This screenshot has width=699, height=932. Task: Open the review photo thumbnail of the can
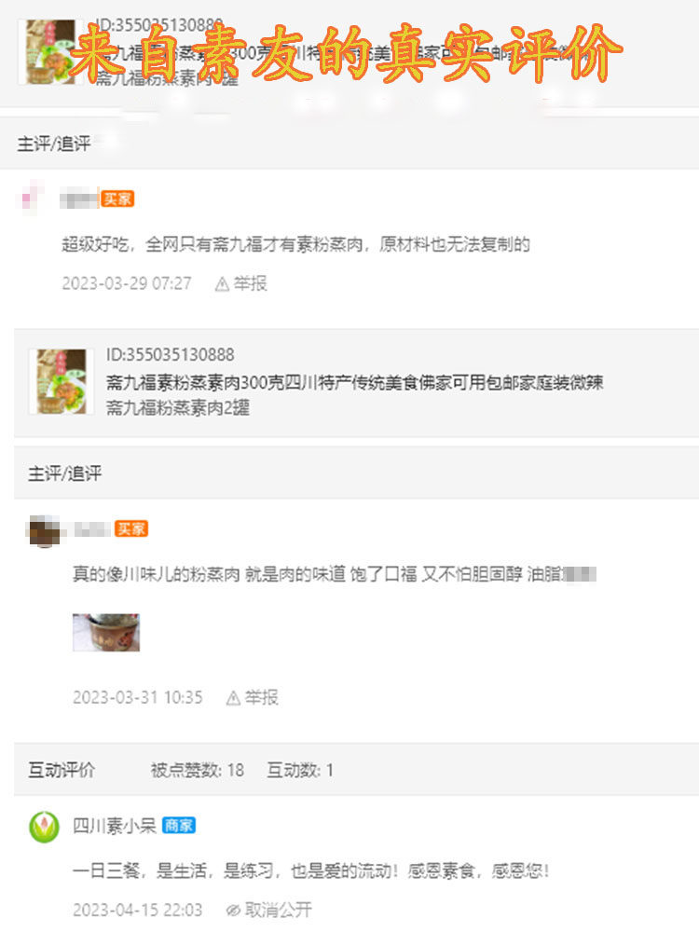point(106,633)
